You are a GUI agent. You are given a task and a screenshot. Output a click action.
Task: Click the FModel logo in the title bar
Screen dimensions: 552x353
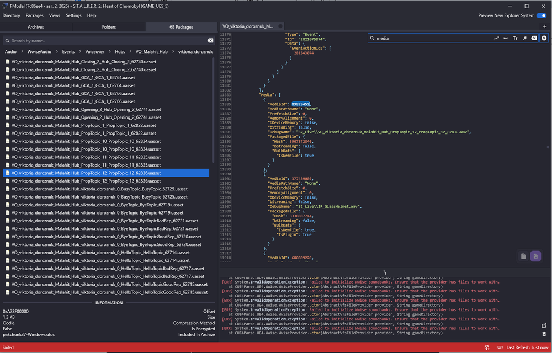(6, 6)
